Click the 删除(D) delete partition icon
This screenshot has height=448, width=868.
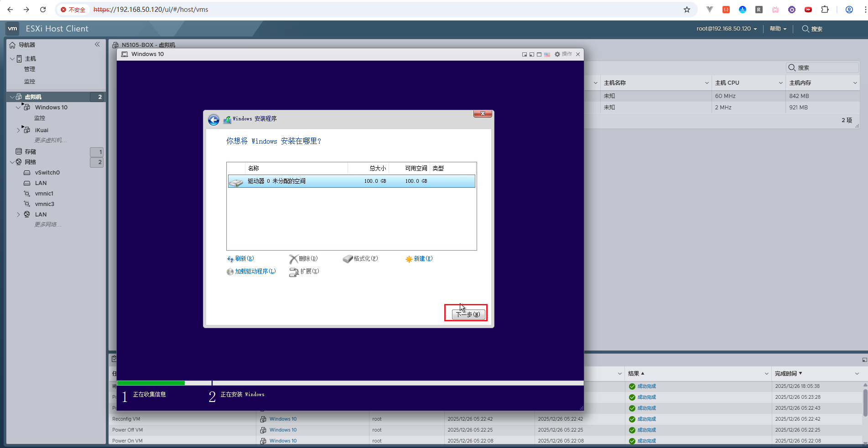click(x=294, y=258)
